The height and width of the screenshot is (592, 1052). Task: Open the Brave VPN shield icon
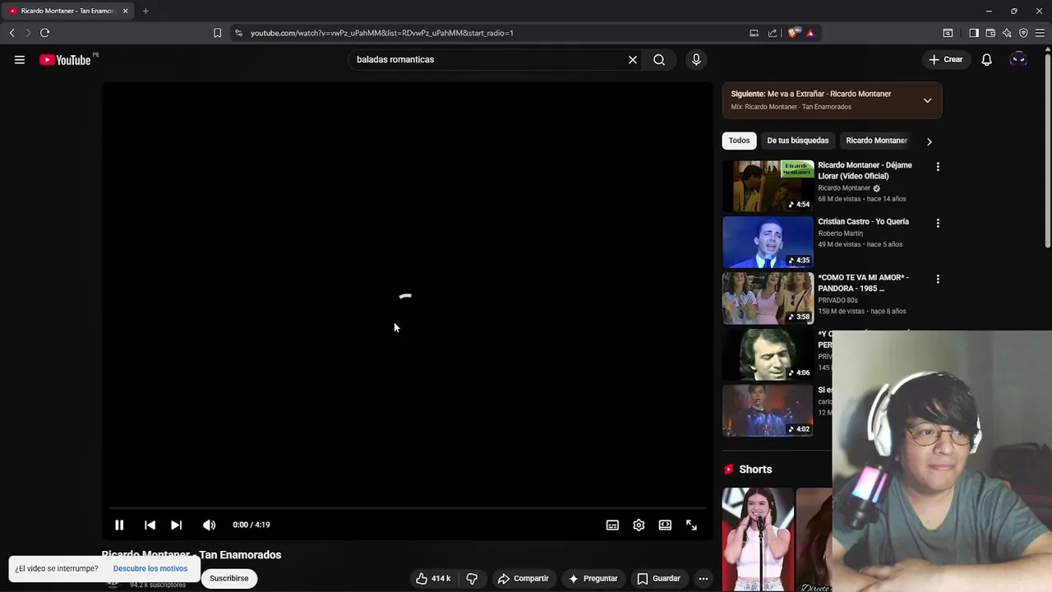point(1023,33)
